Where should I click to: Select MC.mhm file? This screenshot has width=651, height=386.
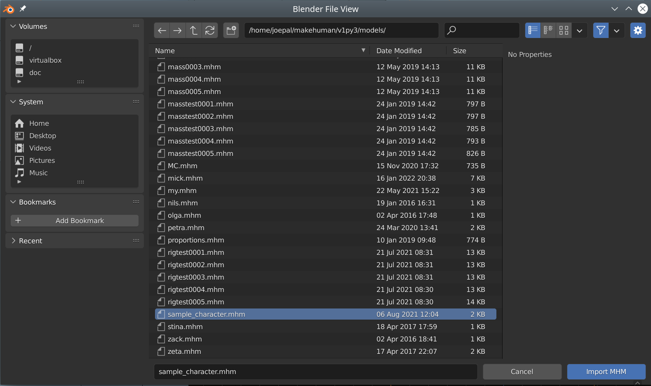(326, 166)
